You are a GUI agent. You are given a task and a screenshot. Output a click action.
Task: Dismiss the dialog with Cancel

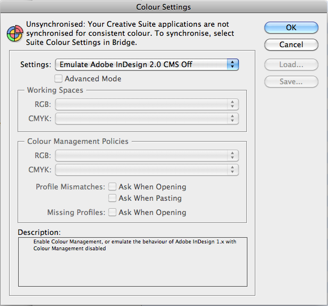[291, 44]
